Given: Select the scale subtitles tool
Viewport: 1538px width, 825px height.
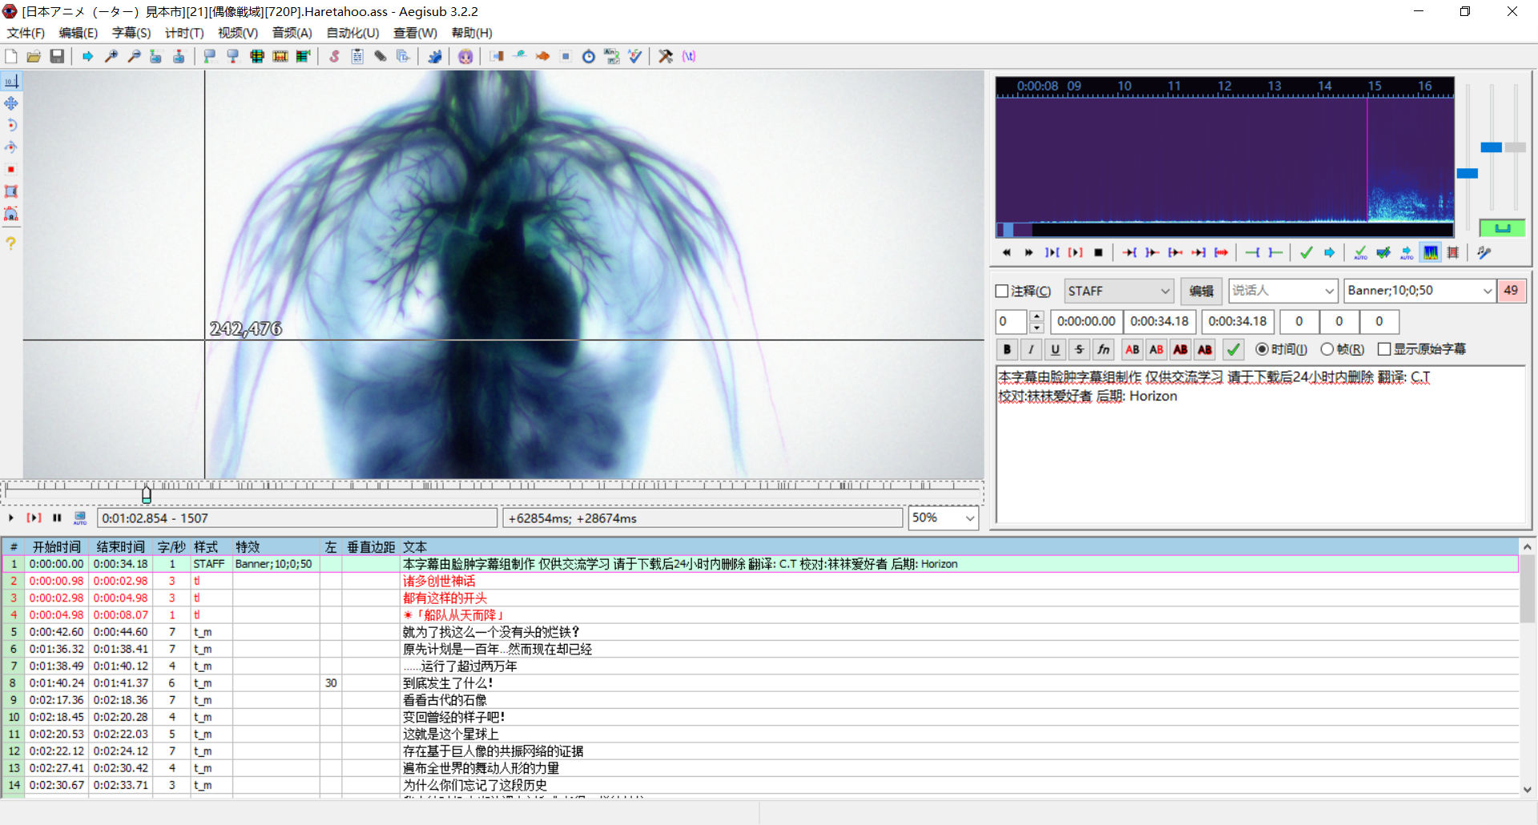Looking at the screenshot, I should click(x=11, y=170).
